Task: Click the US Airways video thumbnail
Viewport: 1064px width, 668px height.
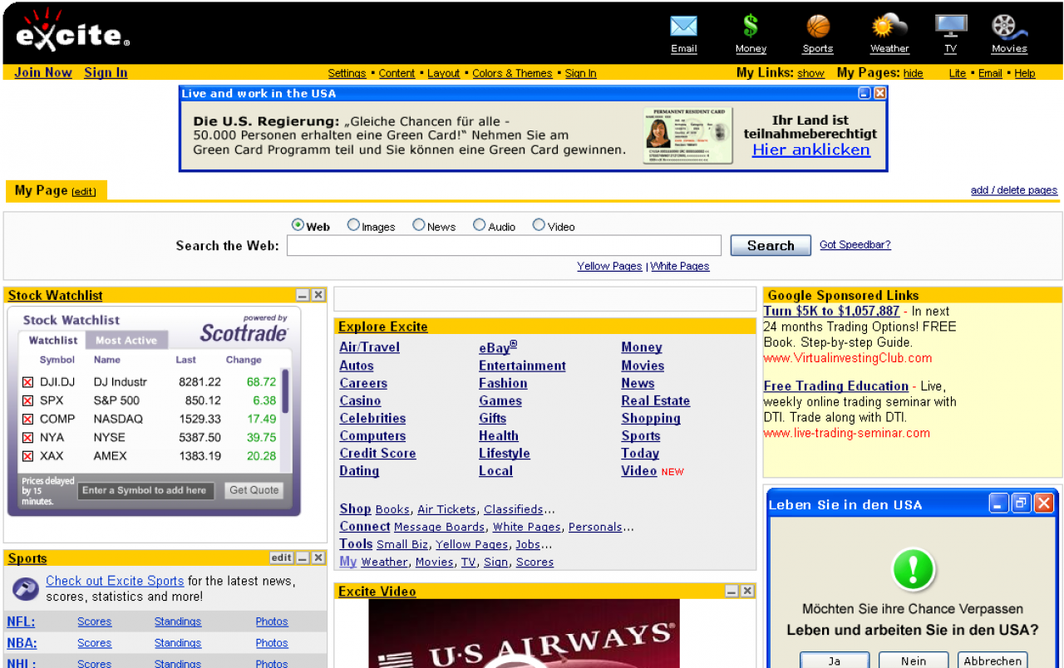Action: point(524,633)
